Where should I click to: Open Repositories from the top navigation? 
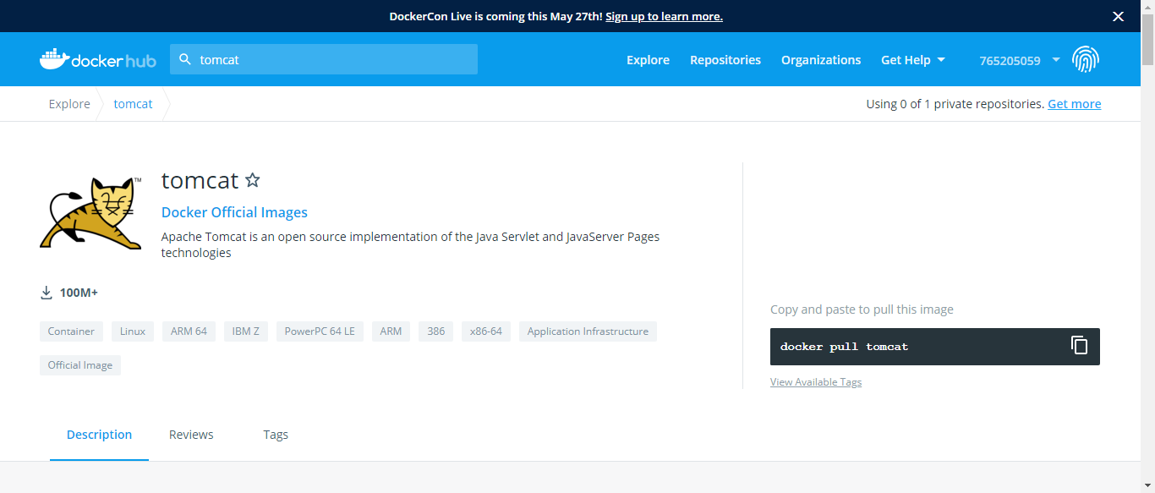point(725,59)
